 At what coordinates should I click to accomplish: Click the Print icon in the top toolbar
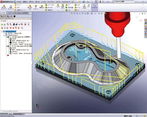point(88,2)
